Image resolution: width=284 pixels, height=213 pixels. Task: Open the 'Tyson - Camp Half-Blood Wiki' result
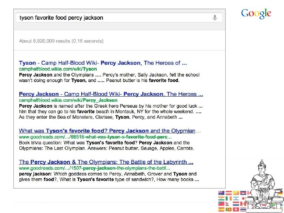tap(103, 63)
